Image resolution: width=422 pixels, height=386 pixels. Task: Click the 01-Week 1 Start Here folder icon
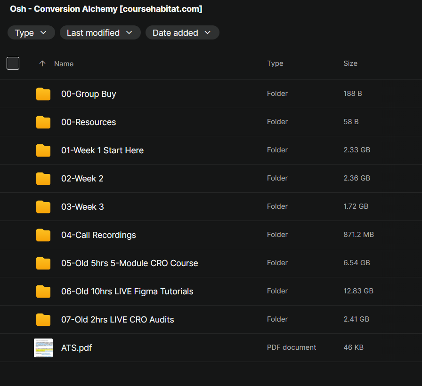(x=43, y=150)
